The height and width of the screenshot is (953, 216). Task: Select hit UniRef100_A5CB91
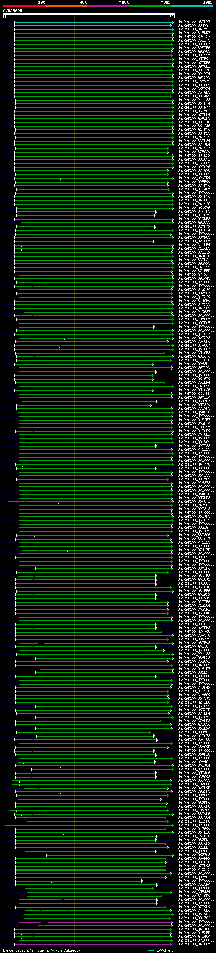[x=193, y=59]
